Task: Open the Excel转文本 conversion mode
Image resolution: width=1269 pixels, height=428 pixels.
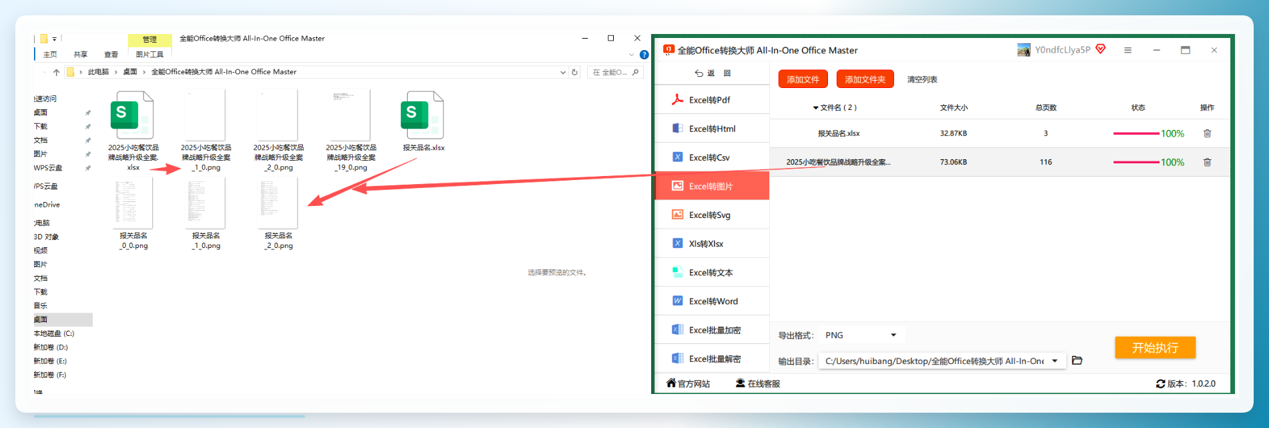Action: 712,272
